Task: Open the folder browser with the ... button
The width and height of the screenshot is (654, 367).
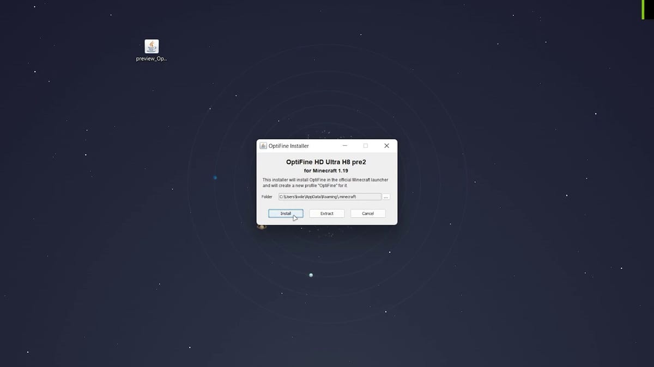Action: pyautogui.click(x=386, y=196)
